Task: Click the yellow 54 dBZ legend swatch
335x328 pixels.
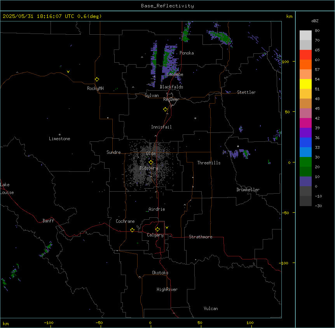Action: [x=305, y=84]
